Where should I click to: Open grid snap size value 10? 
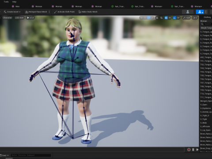point(170,18)
